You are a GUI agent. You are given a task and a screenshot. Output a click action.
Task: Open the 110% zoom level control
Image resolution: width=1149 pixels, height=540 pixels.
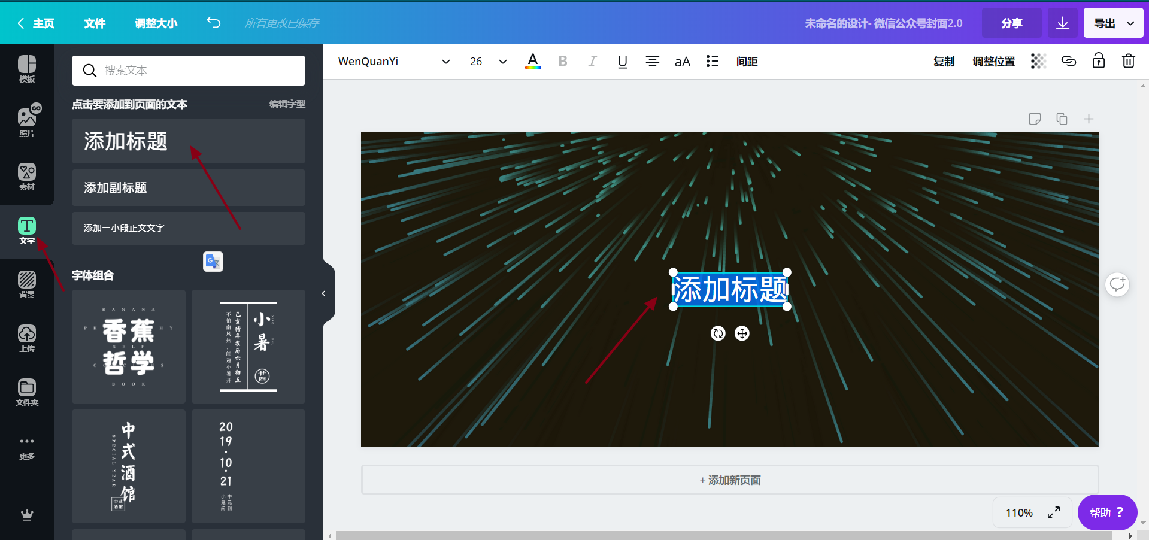[1019, 512]
